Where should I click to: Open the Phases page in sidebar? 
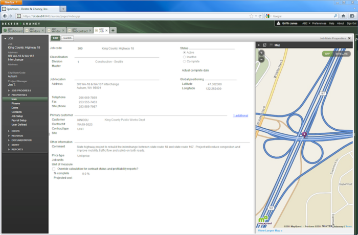[x=15, y=103]
